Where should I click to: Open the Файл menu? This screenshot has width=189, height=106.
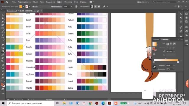pos(14,2)
